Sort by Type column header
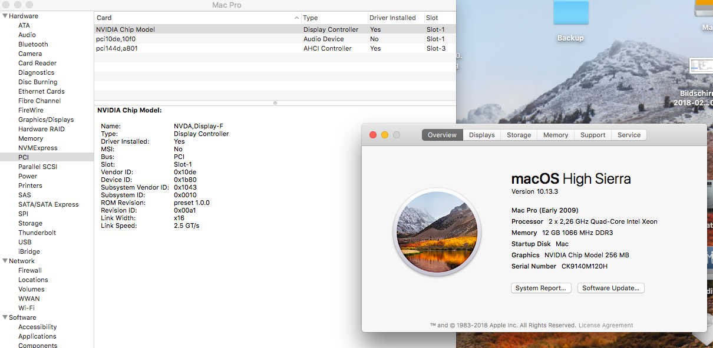The image size is (713, 348). pos(334,18)
